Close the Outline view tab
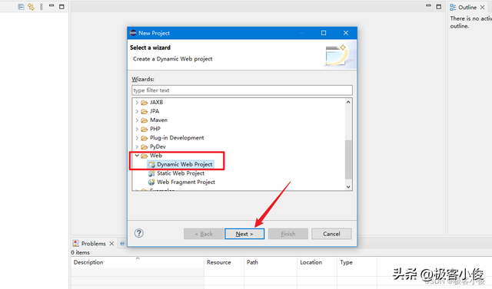This screenshot has height=289, width=492. (483, 7)
